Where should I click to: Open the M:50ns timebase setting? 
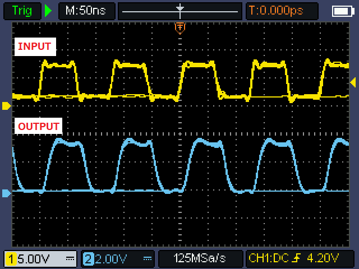[86, 11]
